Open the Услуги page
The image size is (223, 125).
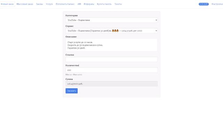(49, 4)
